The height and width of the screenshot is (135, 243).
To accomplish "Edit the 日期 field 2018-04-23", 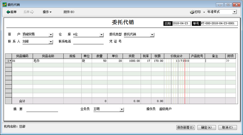I will [x=181, y=23].
